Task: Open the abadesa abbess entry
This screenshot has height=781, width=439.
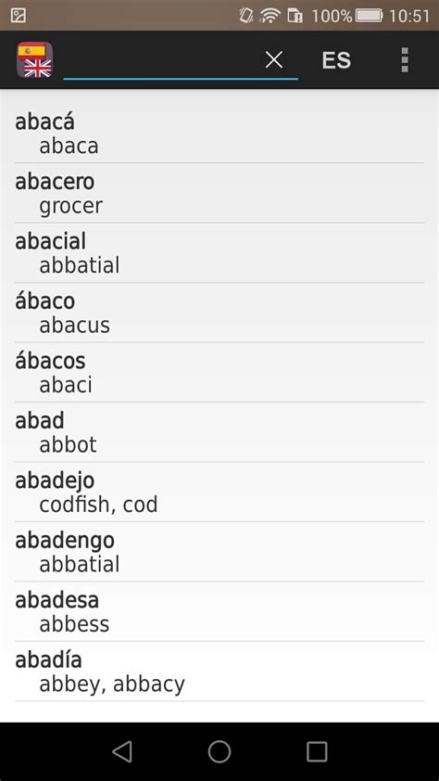Action: click(x=219, y=611)
